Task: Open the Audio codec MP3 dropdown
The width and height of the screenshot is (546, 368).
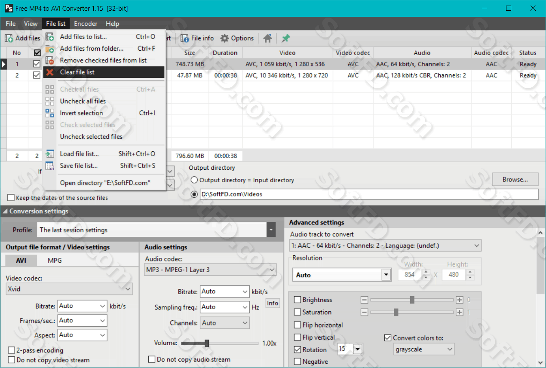Action: coord(210,270)
